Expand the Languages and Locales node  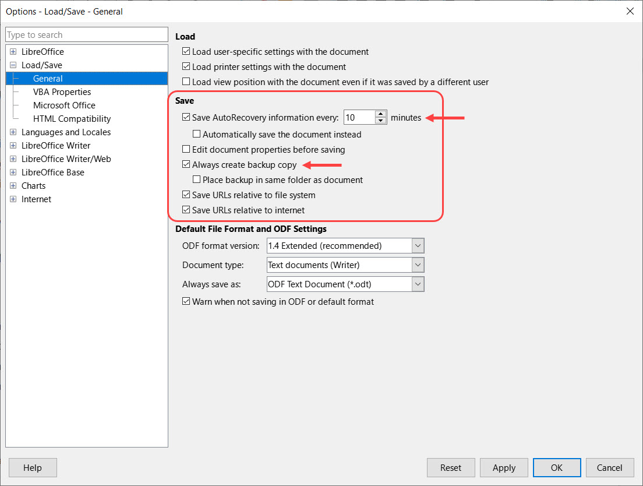(x=13, y=132)
